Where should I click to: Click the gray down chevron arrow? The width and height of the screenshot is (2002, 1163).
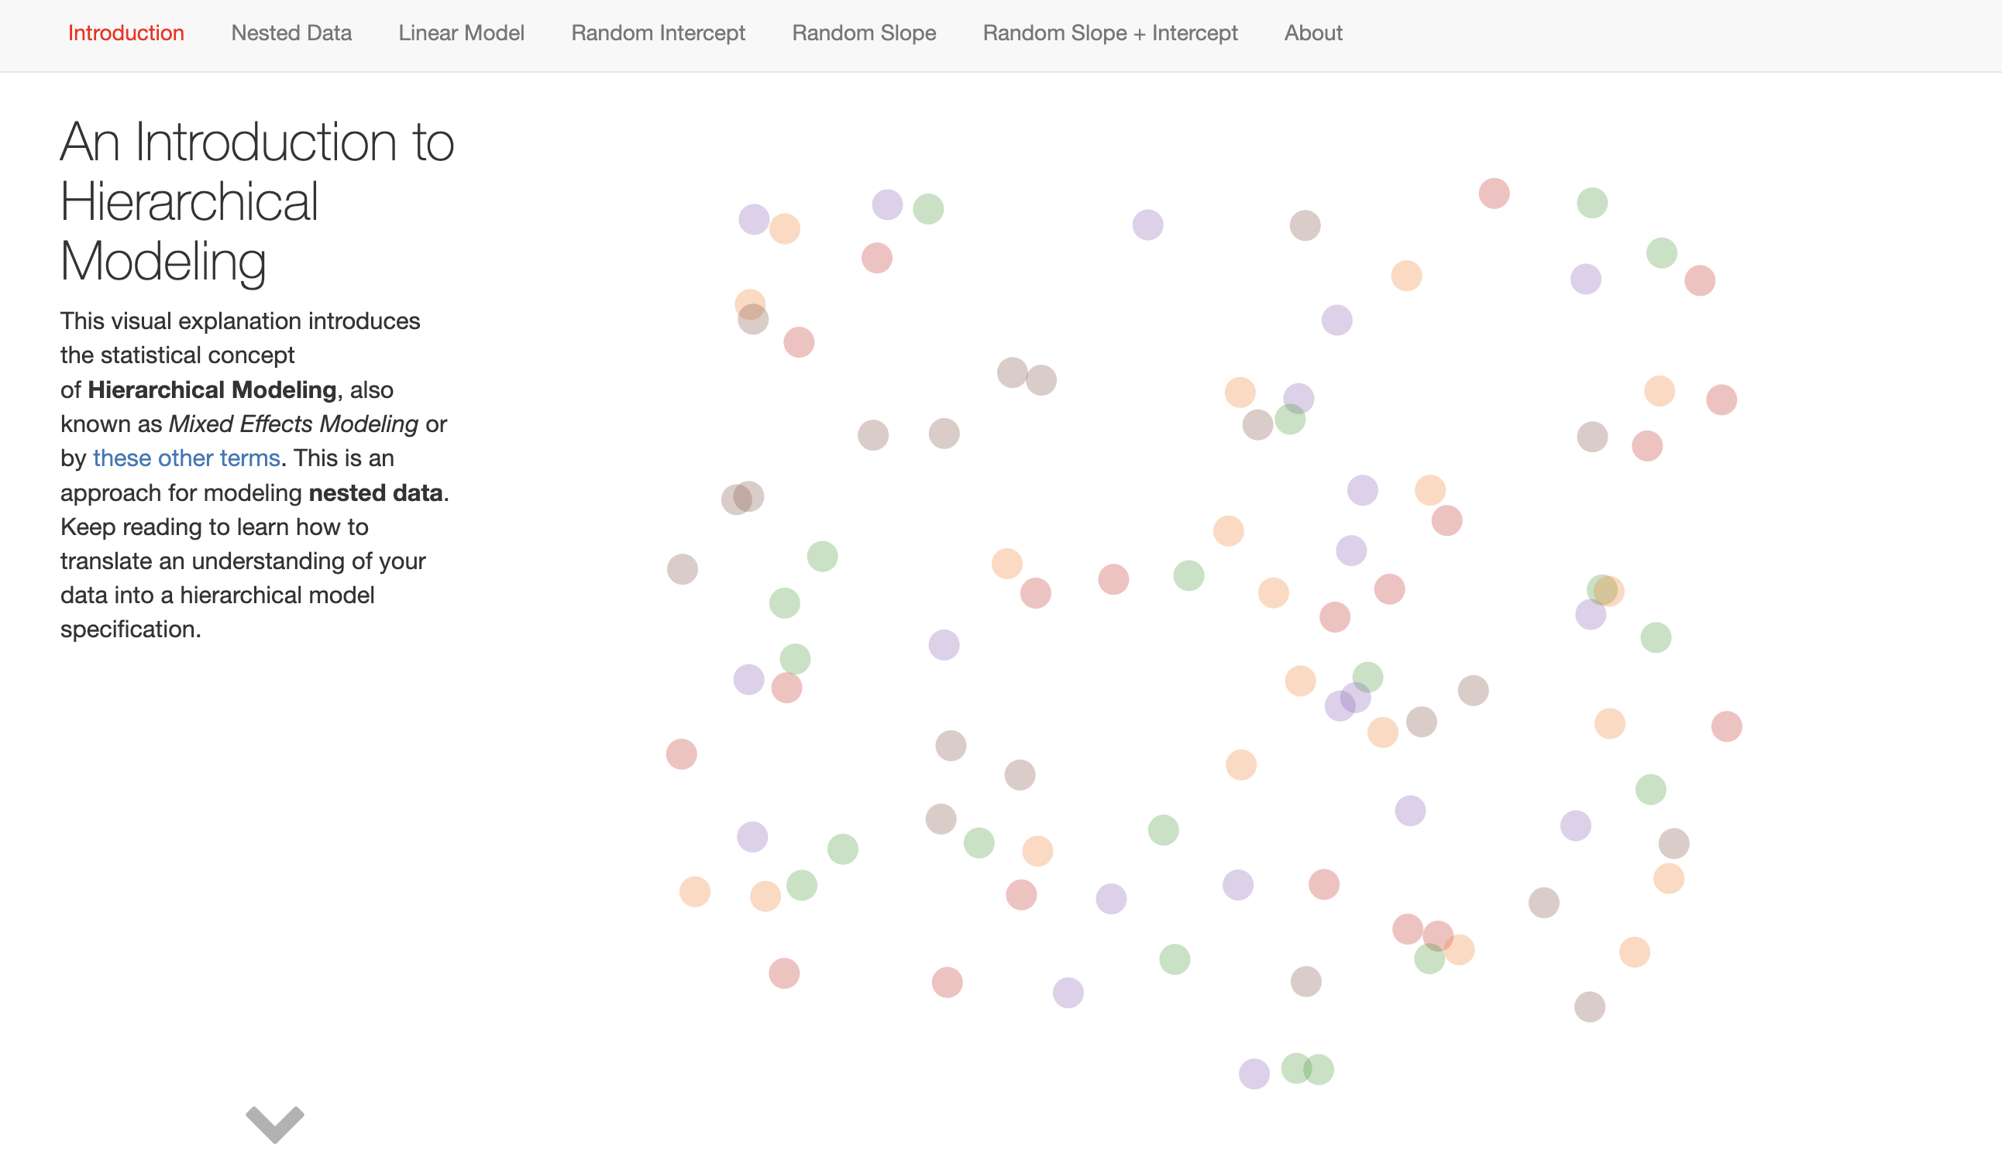pos(275,1124)
